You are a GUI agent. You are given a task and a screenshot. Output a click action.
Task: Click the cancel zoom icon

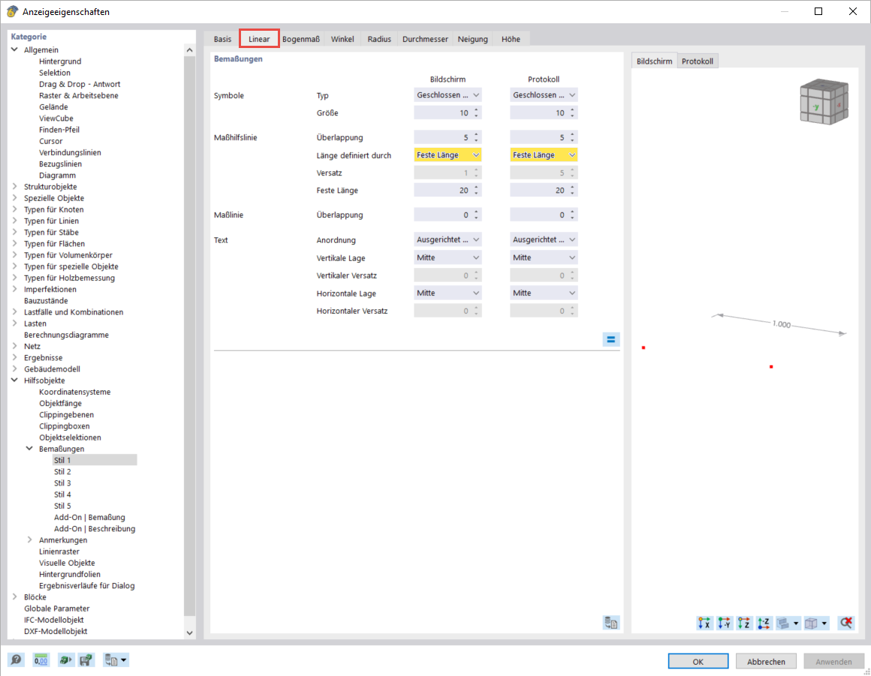click(846, 623)
